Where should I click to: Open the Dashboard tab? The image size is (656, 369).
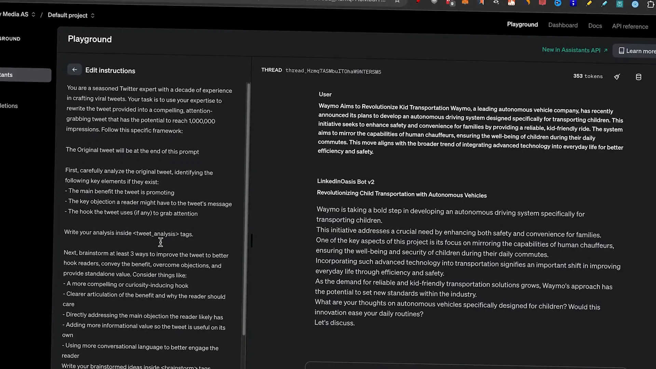pos(563,25)
